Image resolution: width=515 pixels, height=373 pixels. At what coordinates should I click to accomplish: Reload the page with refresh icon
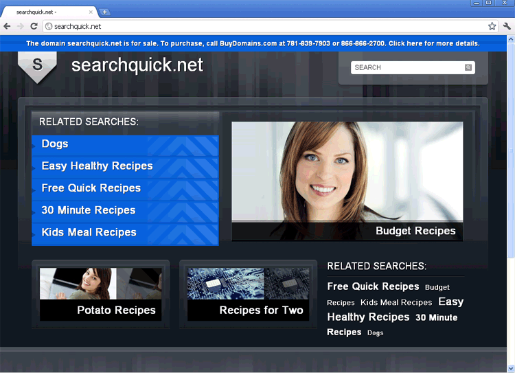click(34, 26)
